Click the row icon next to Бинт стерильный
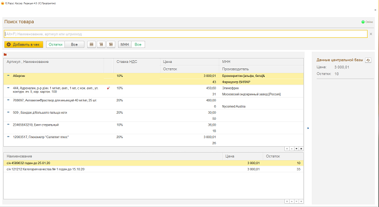The width and height of the screenshot is (379, 207). (8, 125)
